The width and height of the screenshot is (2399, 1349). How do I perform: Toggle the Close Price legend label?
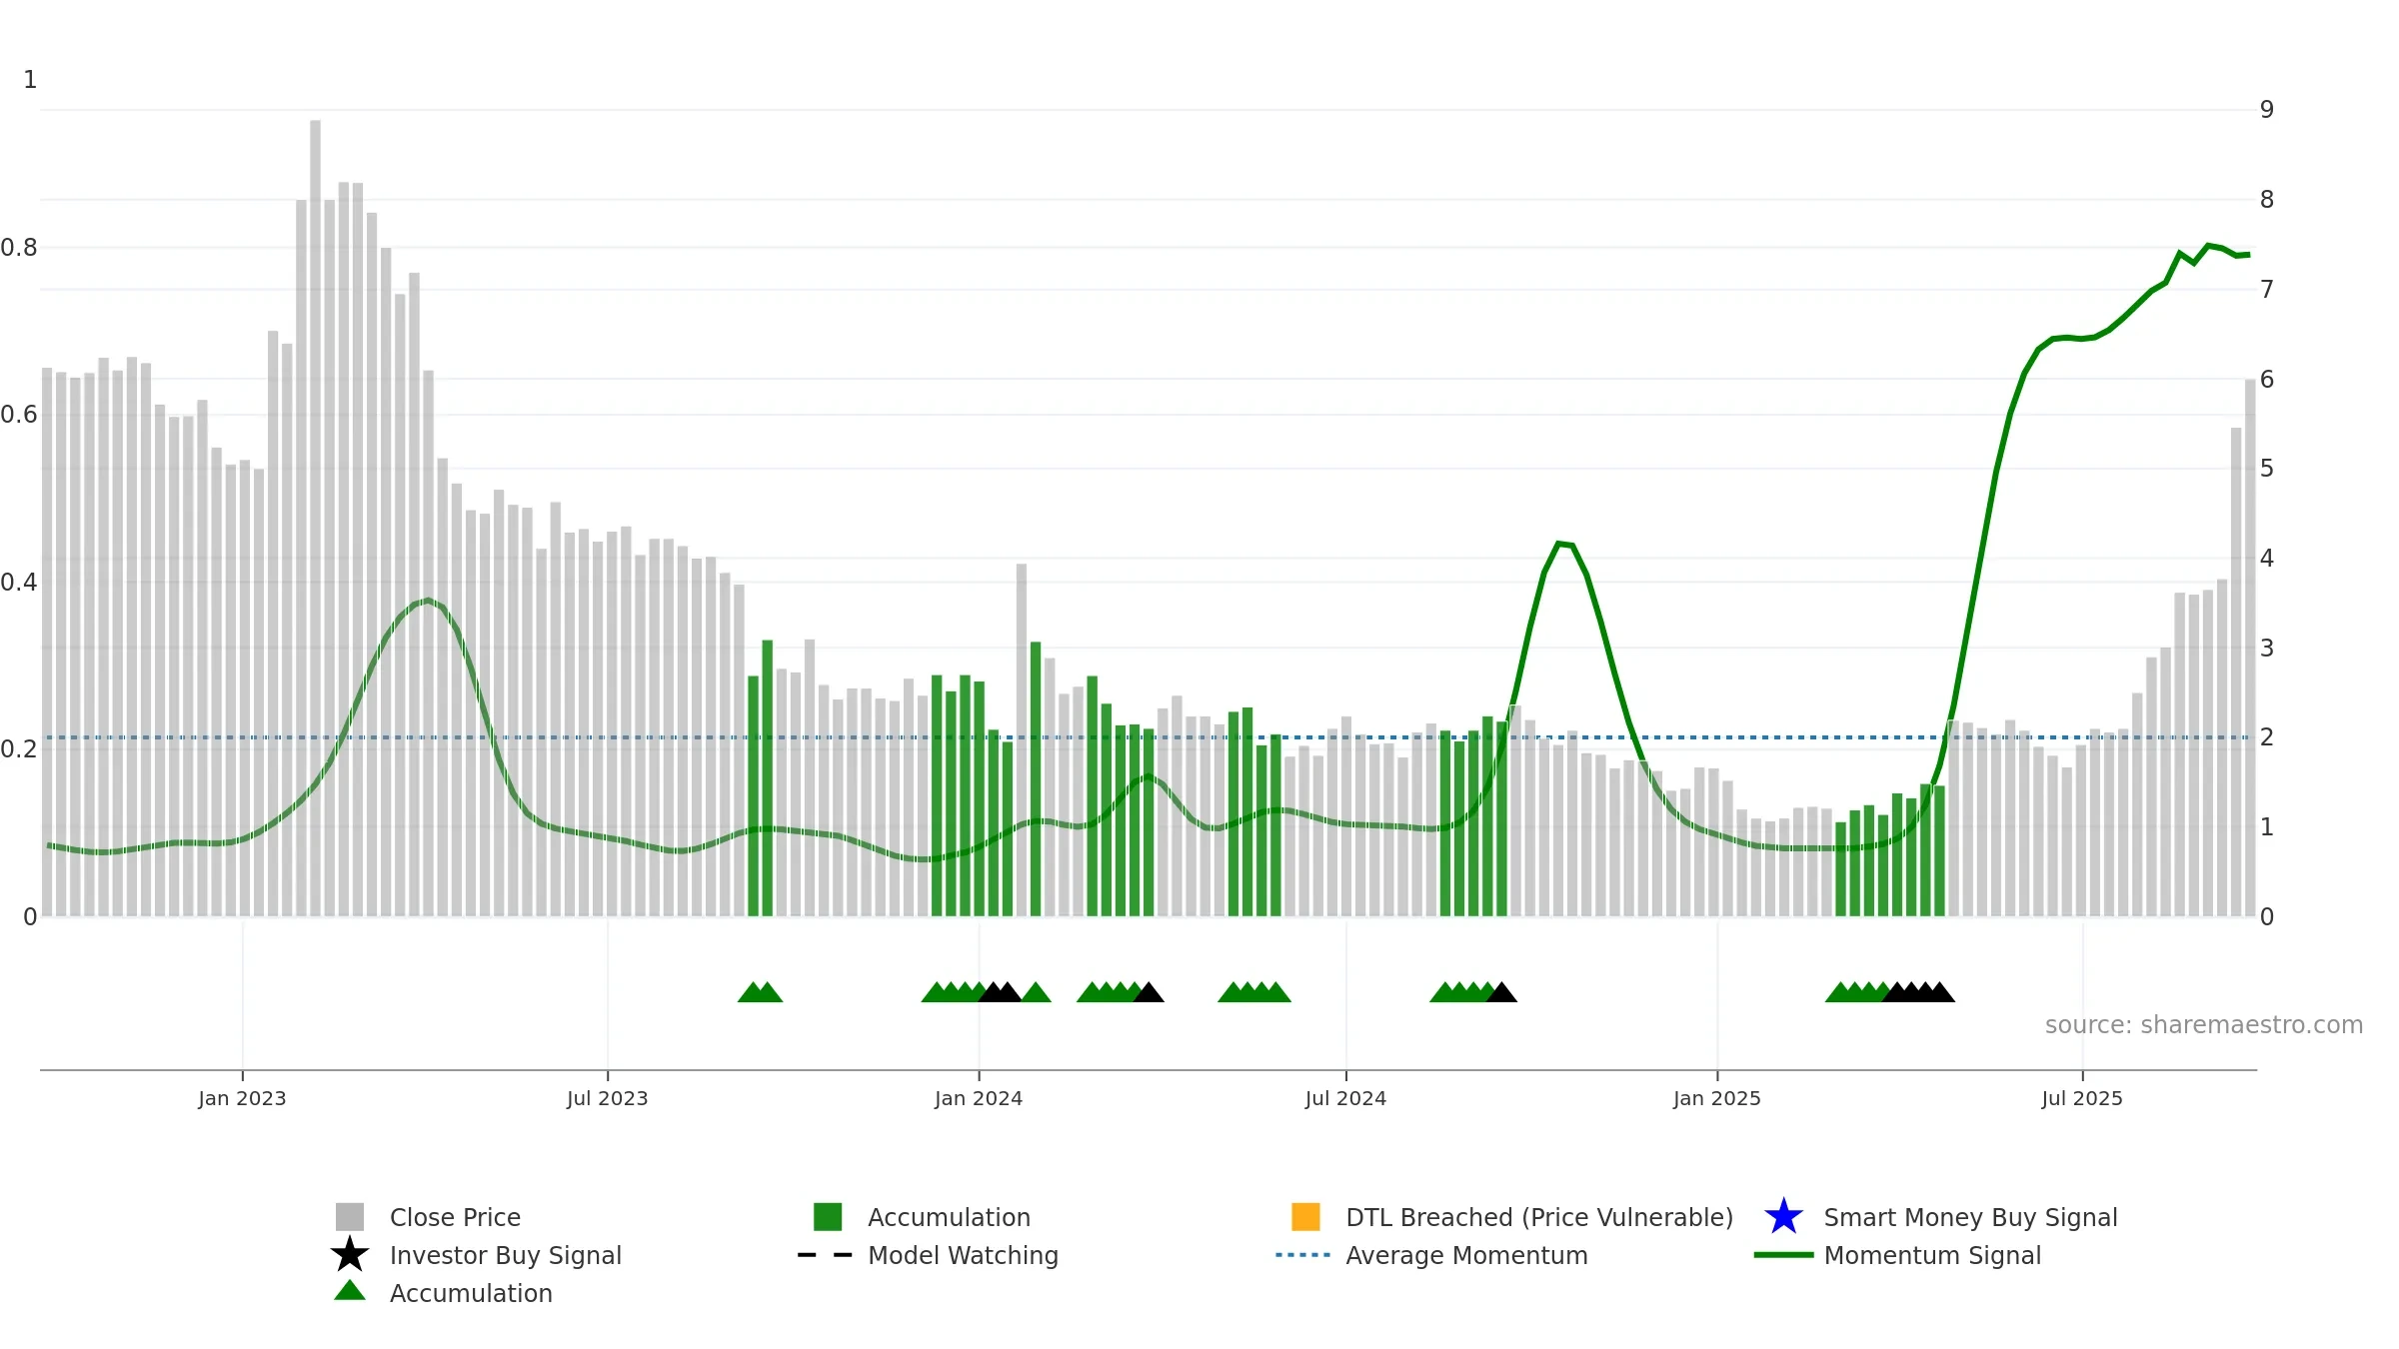(455, 1217)
